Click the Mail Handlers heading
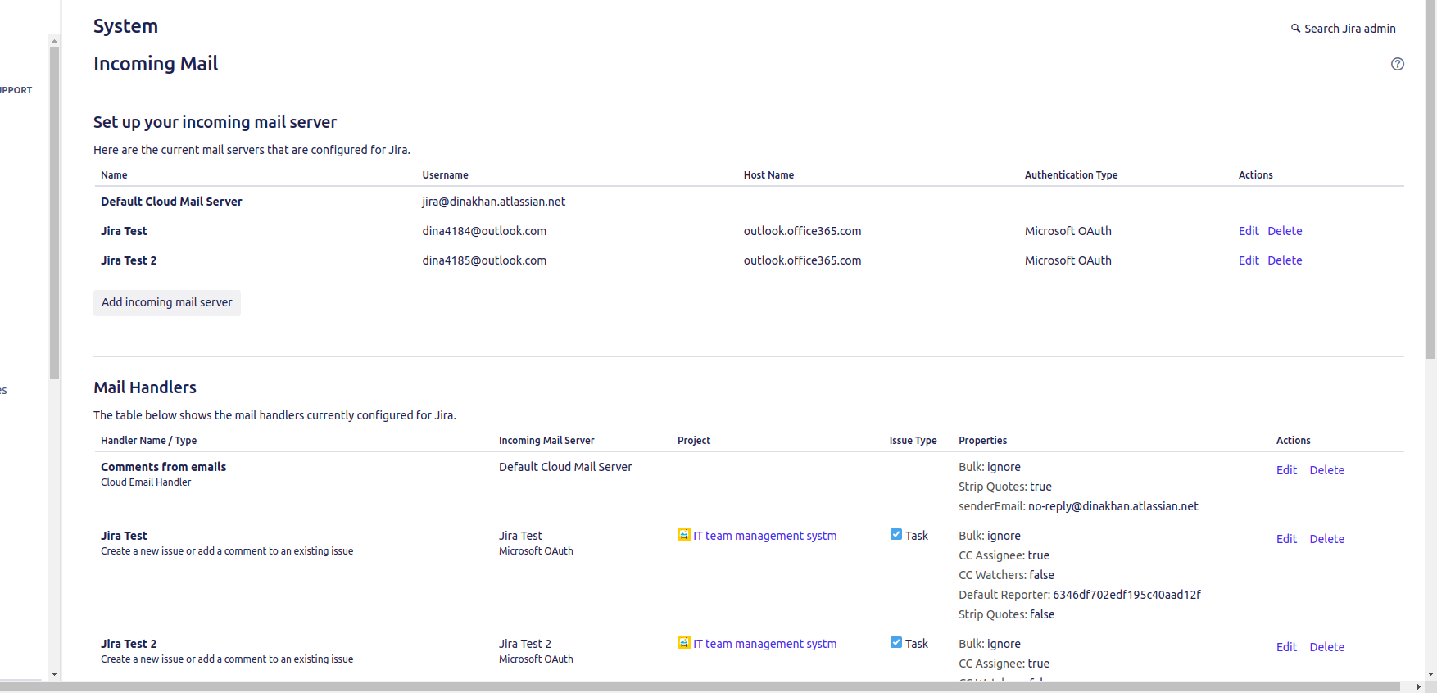Viewport: 1437px width, 693px height. tap(145, 387)
